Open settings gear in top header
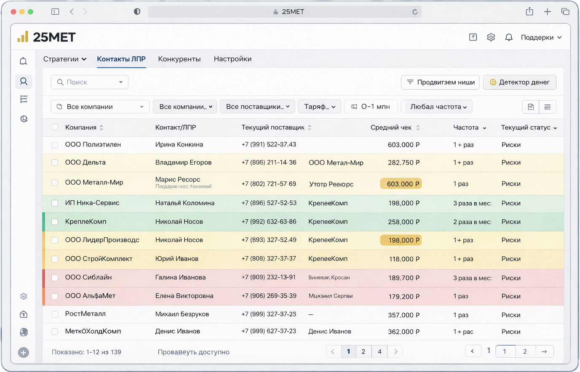This screenshot has height=372, width=580. (x=491, y=37)
